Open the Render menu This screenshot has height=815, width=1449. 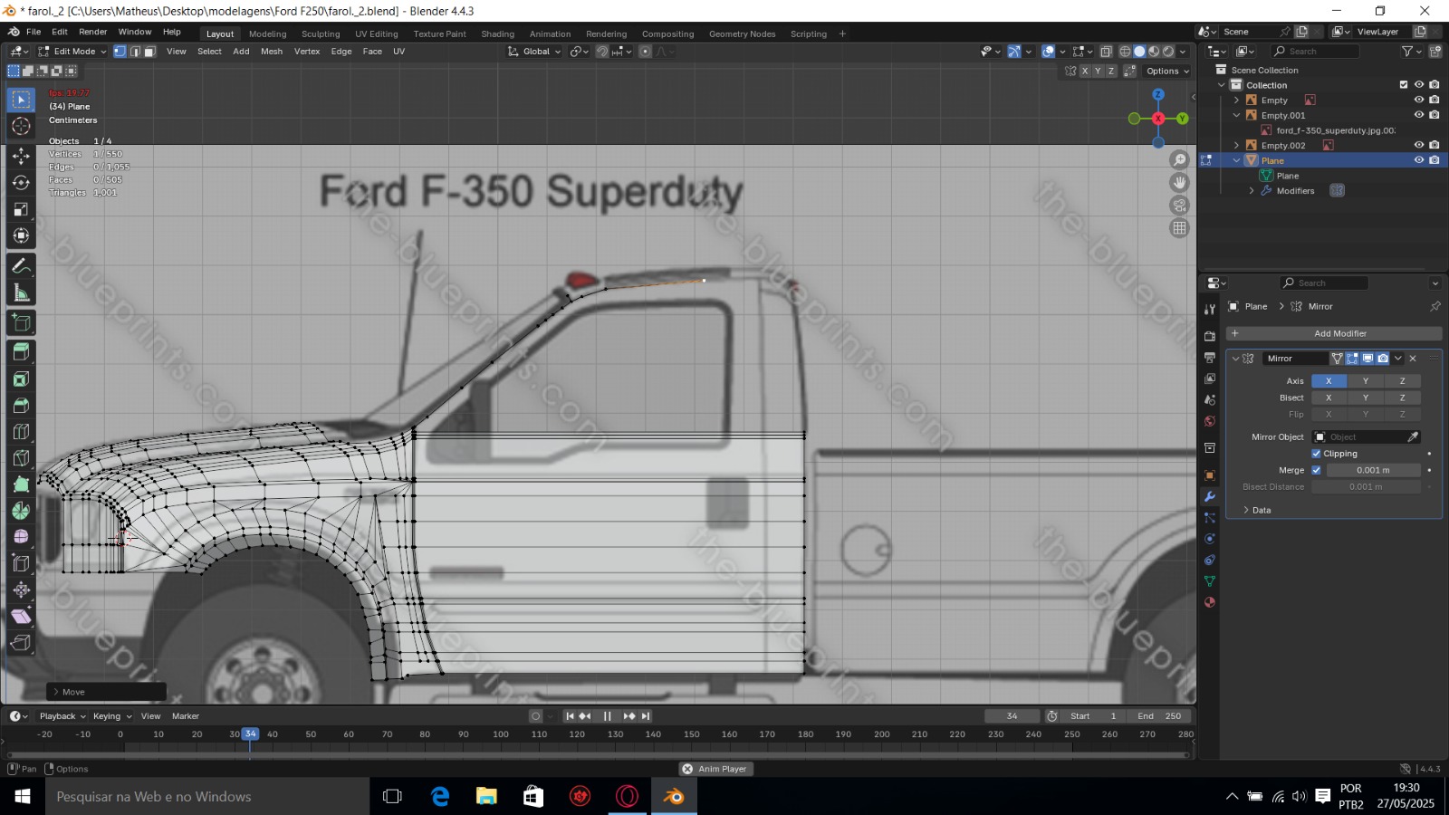93,32
